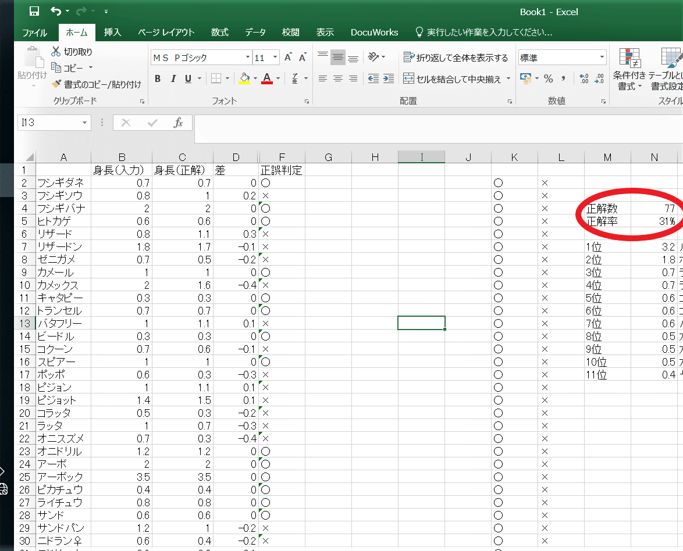Image resolution: width=683 pixels, height=551 pixels.
Task: Expand the Name Box dropdown arrow
Action: coord(84,123)
